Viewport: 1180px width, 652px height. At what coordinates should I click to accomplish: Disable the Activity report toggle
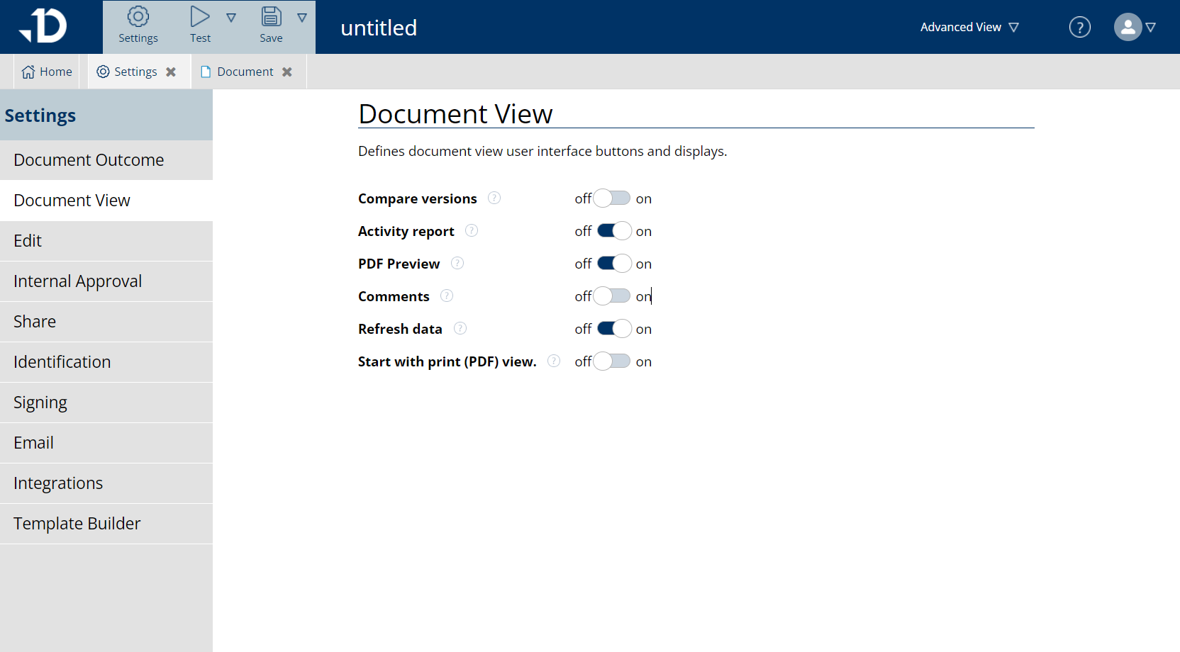click(x=613, y=230)
